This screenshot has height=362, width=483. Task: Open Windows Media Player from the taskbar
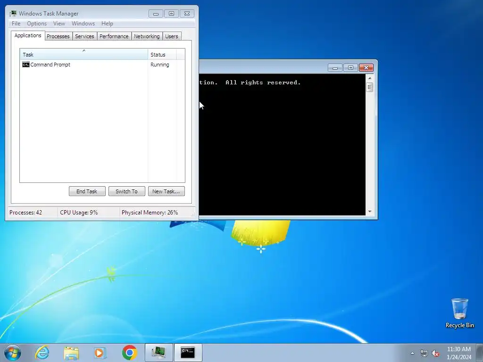pyautogui.click(x=100, y=353)
